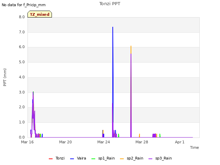Click the Apr 1 x-axis tick label
This screenshot has width=220, height=165.
(x=179, y=142)
